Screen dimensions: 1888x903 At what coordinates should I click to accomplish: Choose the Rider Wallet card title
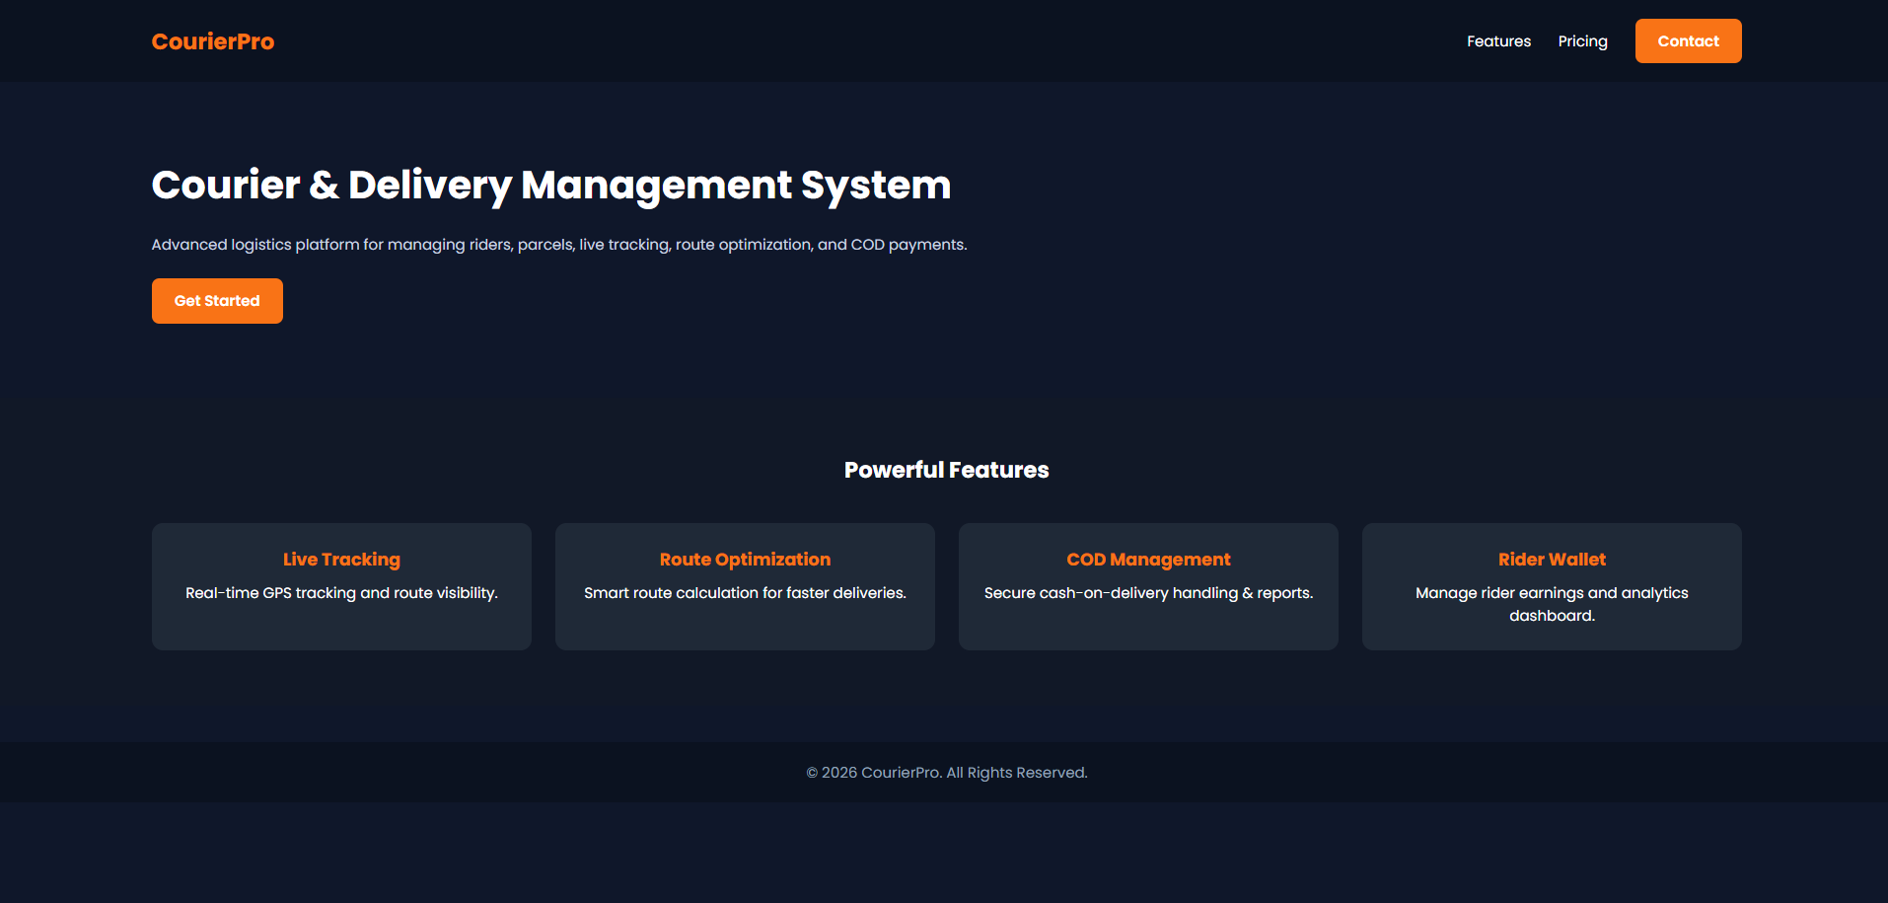[x=1552, y=560]
